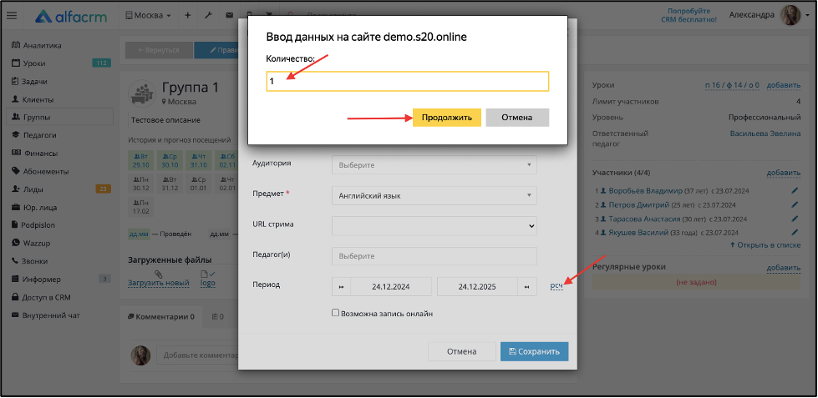Click Отмена in the form footer

461,351
